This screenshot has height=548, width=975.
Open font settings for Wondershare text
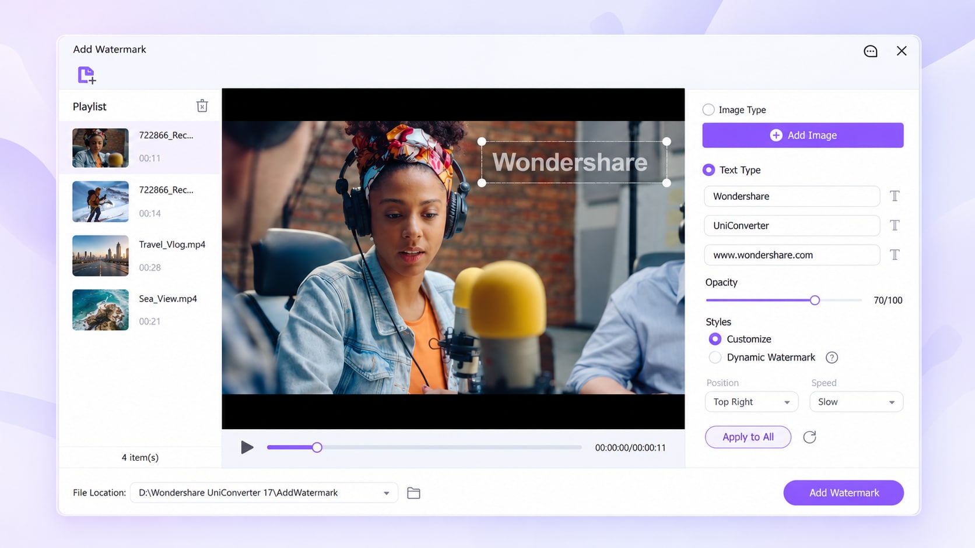[895, 196]
